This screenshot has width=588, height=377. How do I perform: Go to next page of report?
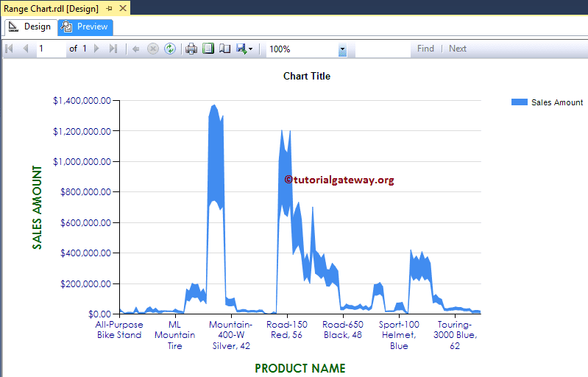(x=96, y=49)
